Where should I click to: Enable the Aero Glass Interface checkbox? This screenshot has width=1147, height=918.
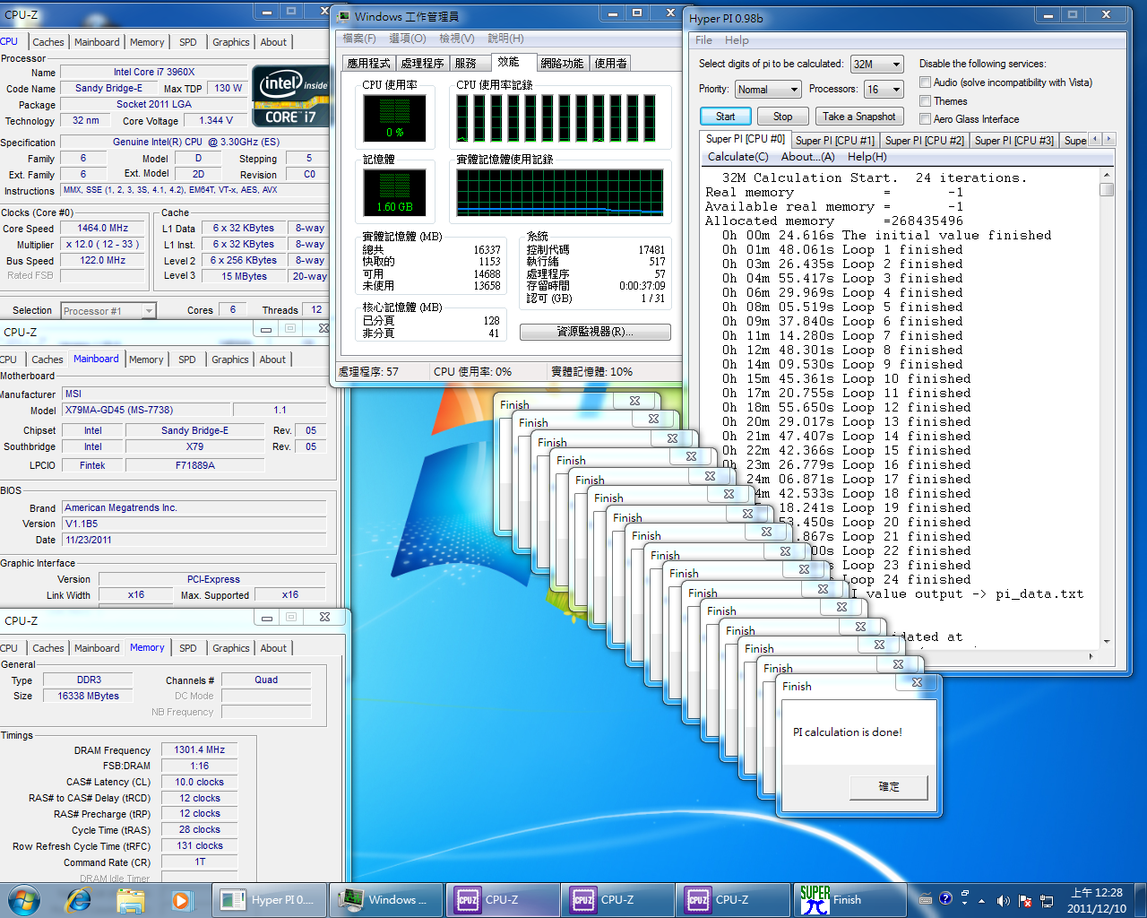coord(926,119)
